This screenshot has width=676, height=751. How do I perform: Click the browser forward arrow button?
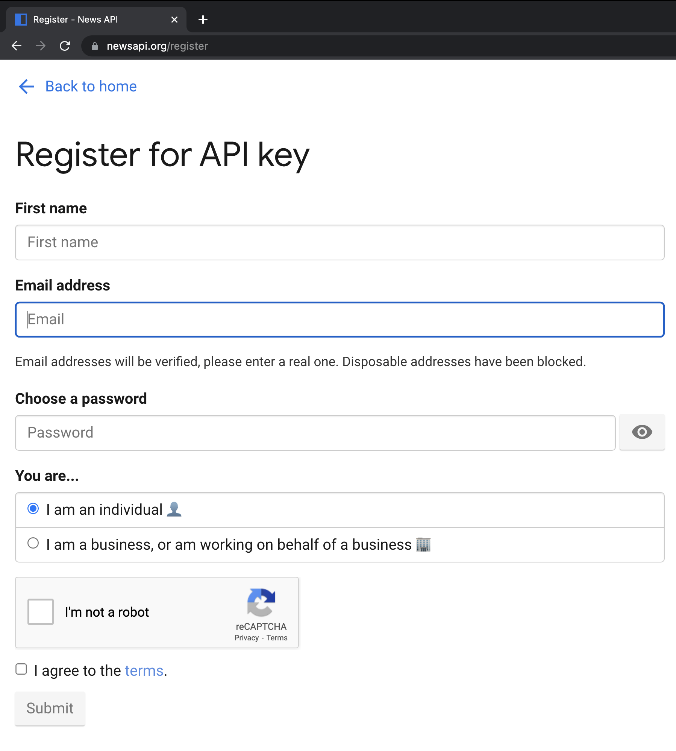41,46
